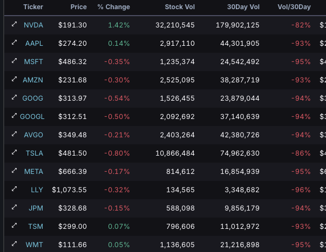Open META row with expand arrow icon

[x=14, y=171]
